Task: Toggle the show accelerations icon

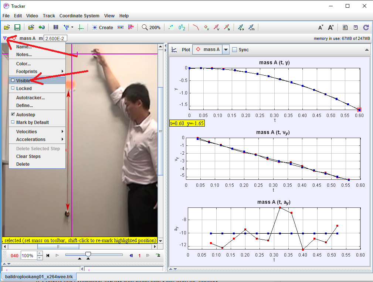Action: click(x=227, y=27)
